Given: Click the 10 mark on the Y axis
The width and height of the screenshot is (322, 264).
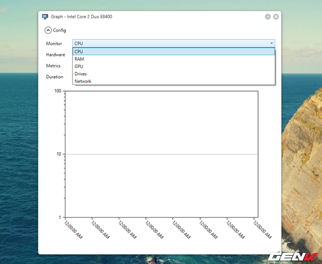Looking at the screenshot, I should [58, 154].
